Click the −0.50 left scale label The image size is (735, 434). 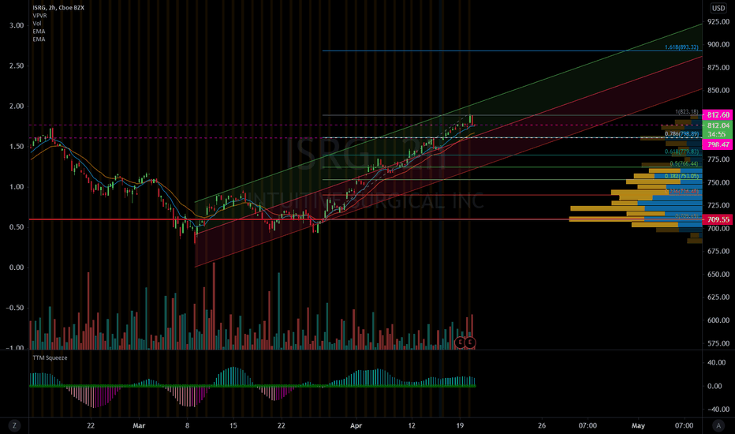pos(14,308)
